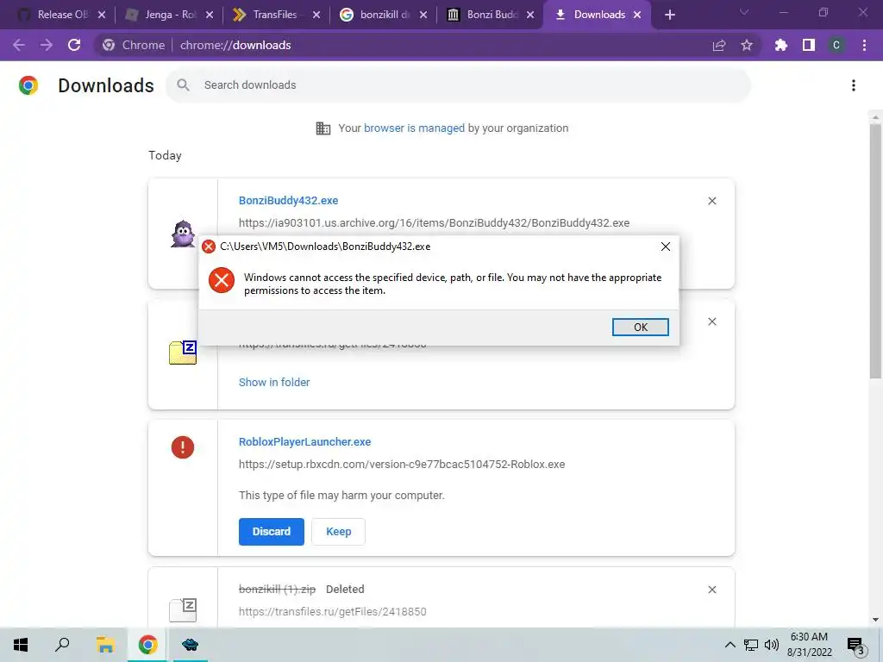Close the Jenga tab
This screenshot has height=662, width=883.
[x=210, y=16]
